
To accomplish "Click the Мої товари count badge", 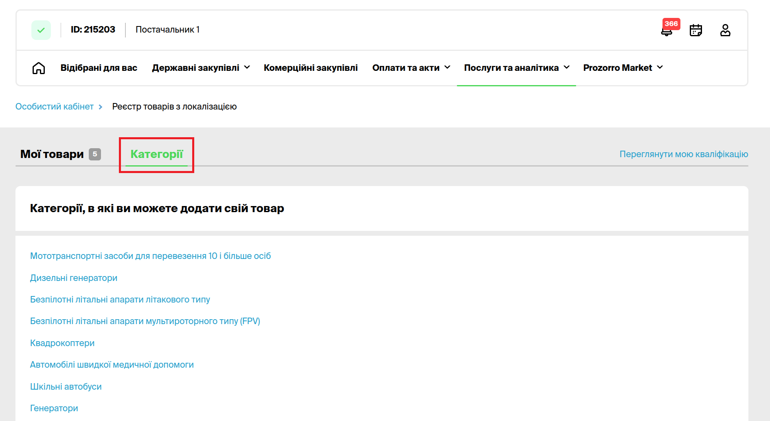I will 95,154.
